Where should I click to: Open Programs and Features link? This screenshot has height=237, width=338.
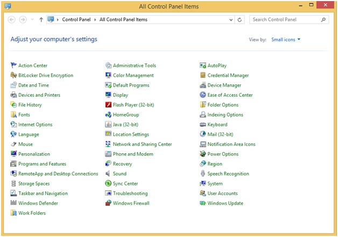click(42, 164)
